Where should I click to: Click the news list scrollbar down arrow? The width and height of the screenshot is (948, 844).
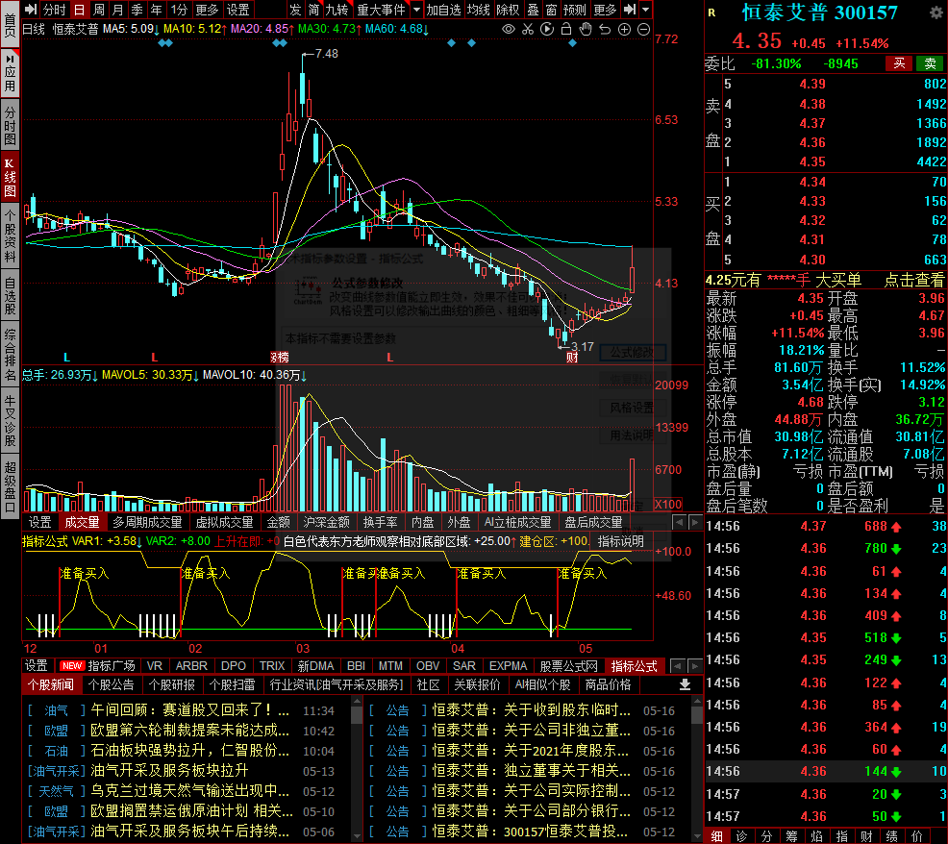point(357,836)
